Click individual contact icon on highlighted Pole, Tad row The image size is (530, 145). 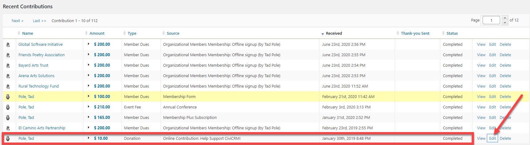8,97
